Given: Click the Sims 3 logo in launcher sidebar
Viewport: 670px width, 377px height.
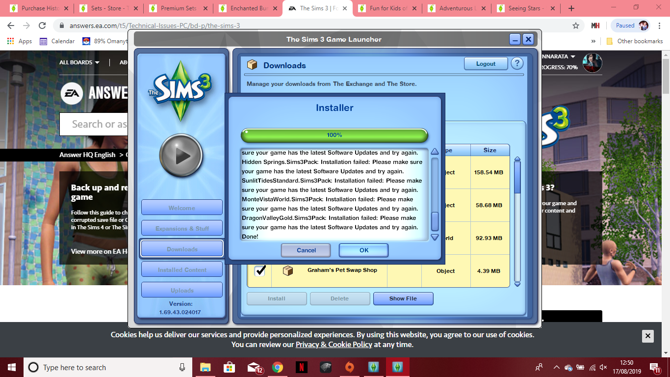Looking at the screenshot, I should 180,91.
